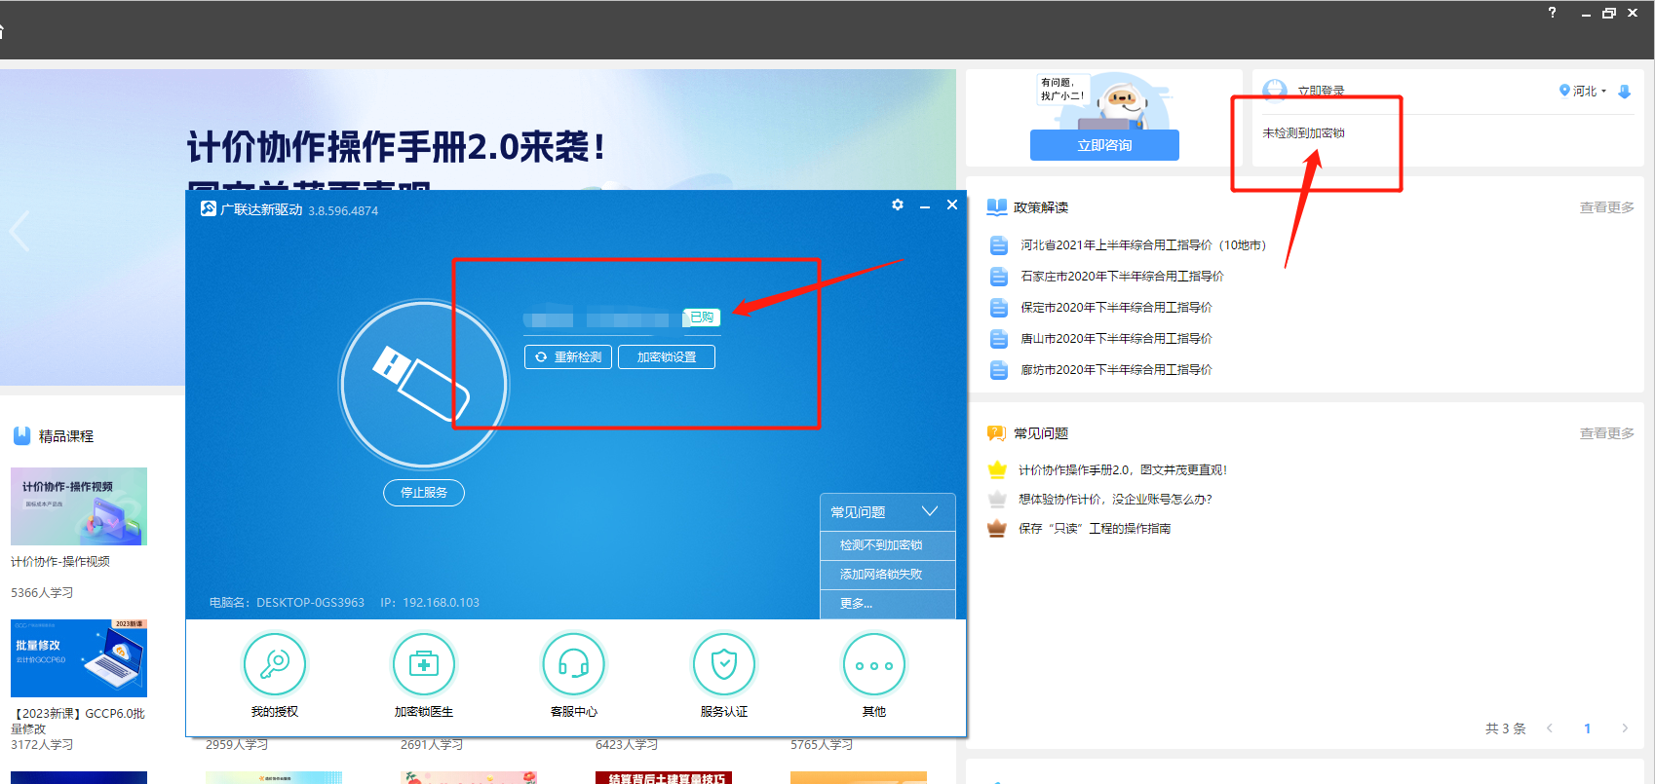Click the 立即咨询 button

pyautogui.click(x=1104, y=145)
